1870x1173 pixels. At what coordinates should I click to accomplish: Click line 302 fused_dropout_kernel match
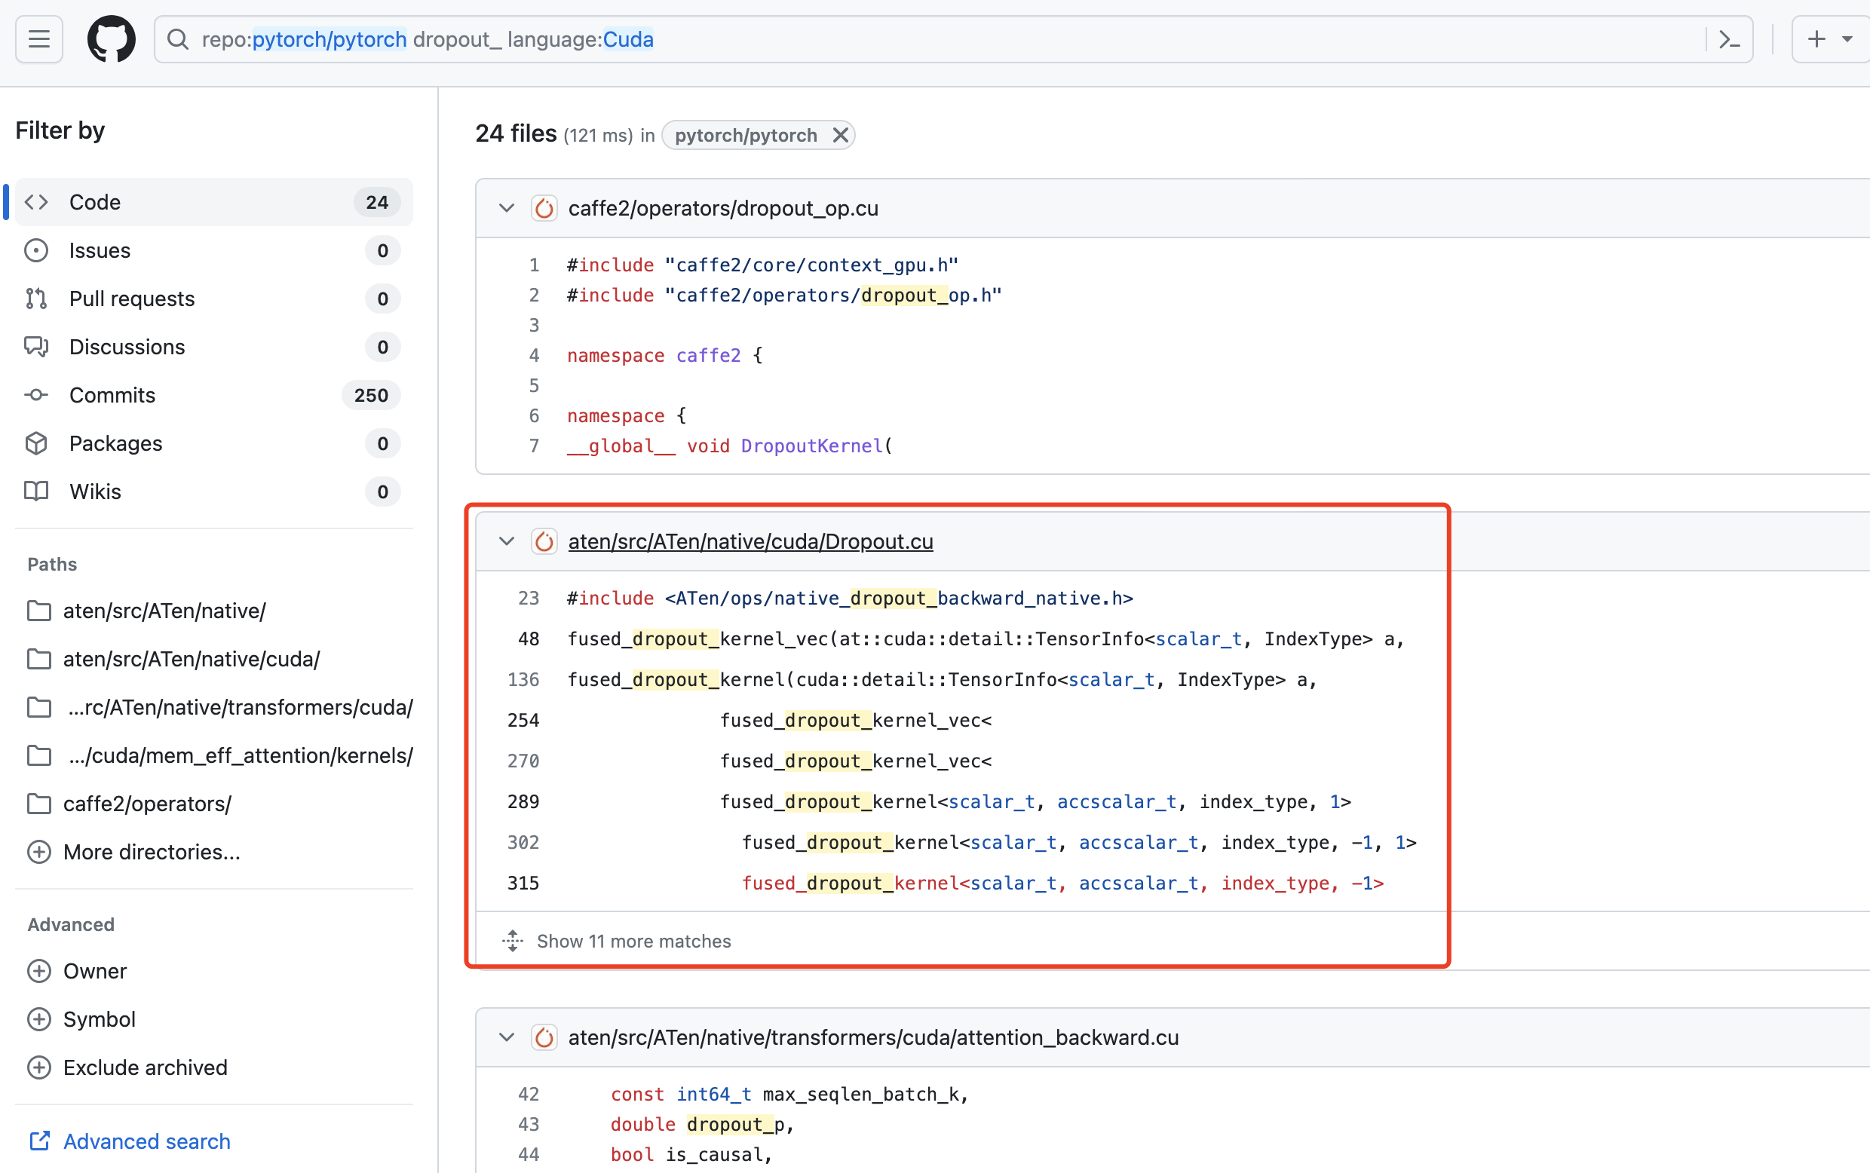click(1078, 842)
